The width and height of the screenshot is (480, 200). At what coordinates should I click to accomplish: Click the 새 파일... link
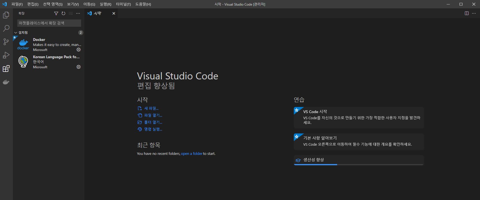click(151, 108)
